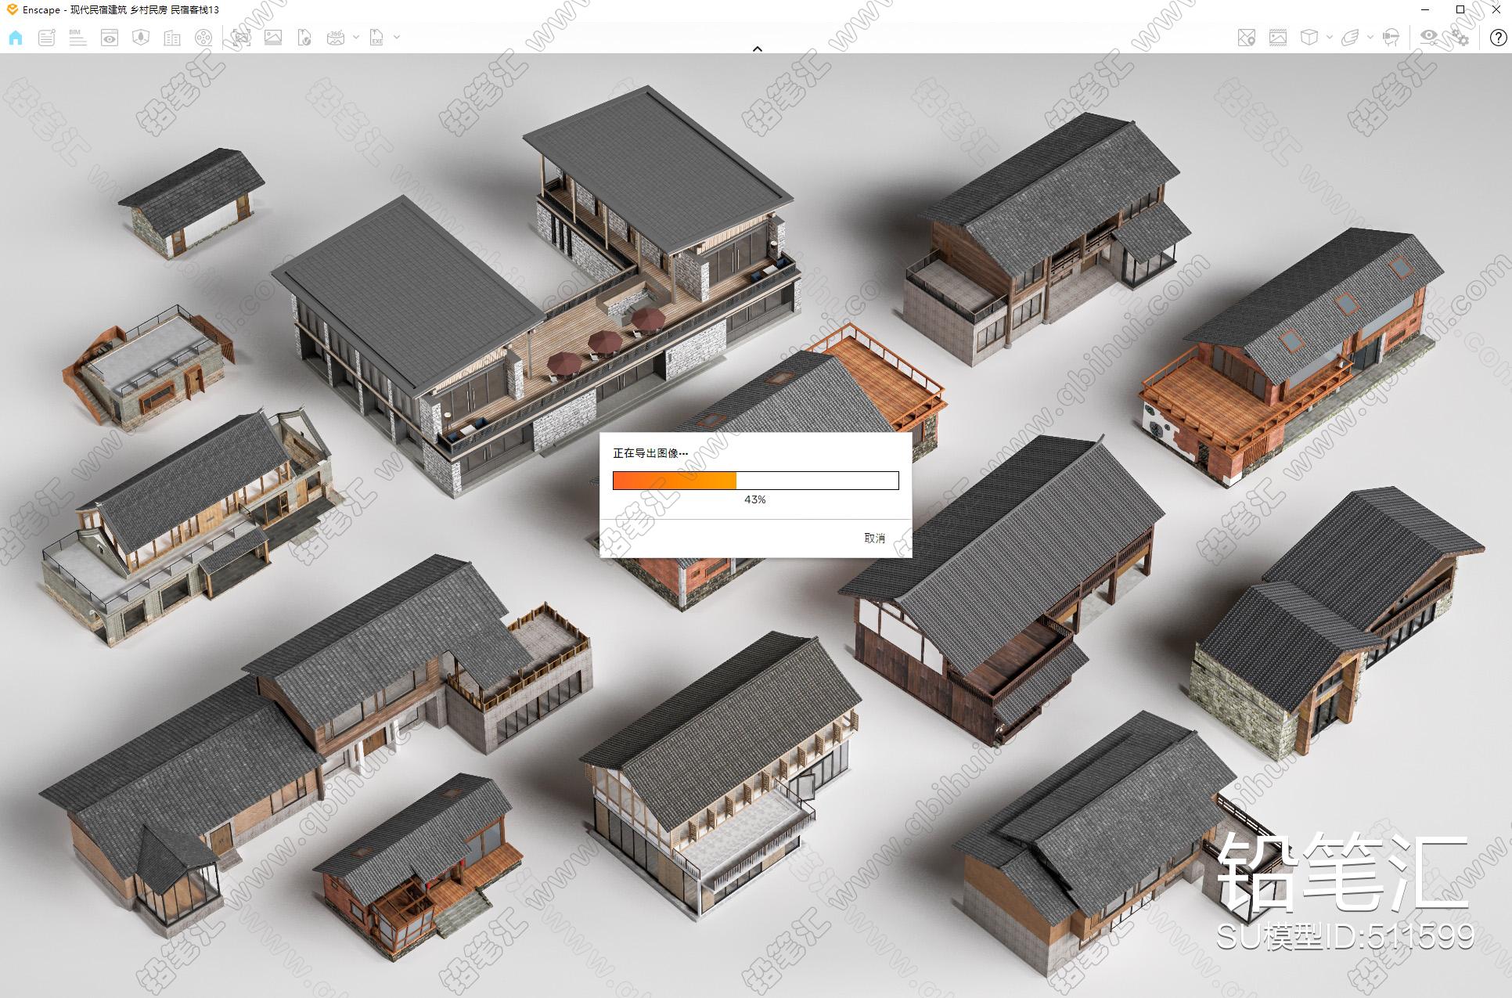1512x998 pixels.
Task: Open visual settings eye-slider icon
Action: (x=1429, y=38)
